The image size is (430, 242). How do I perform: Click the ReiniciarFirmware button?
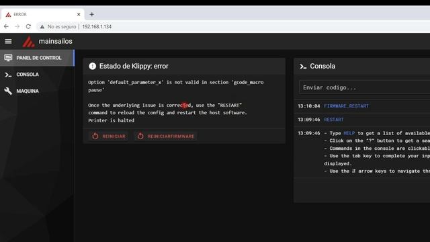(166, 136)
